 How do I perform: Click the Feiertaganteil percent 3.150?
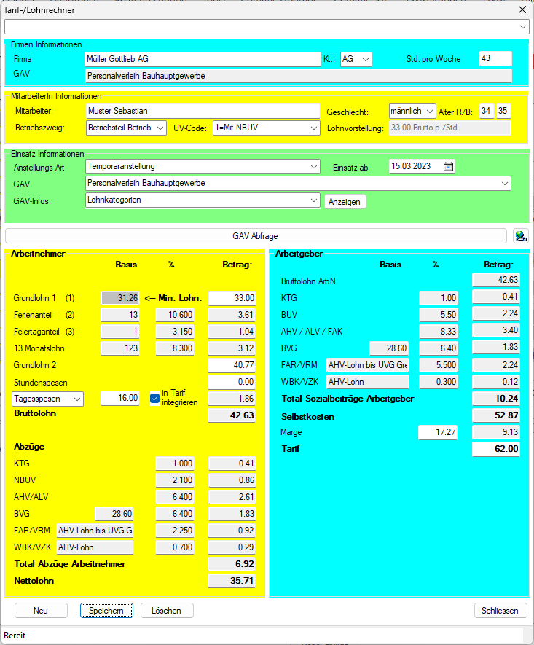point(175,332)
